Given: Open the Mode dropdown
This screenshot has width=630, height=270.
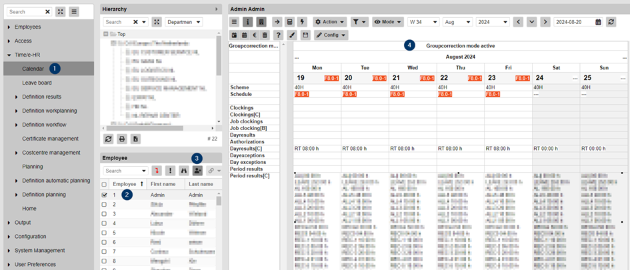Looking at the screenshot, I should coord(388,22).
